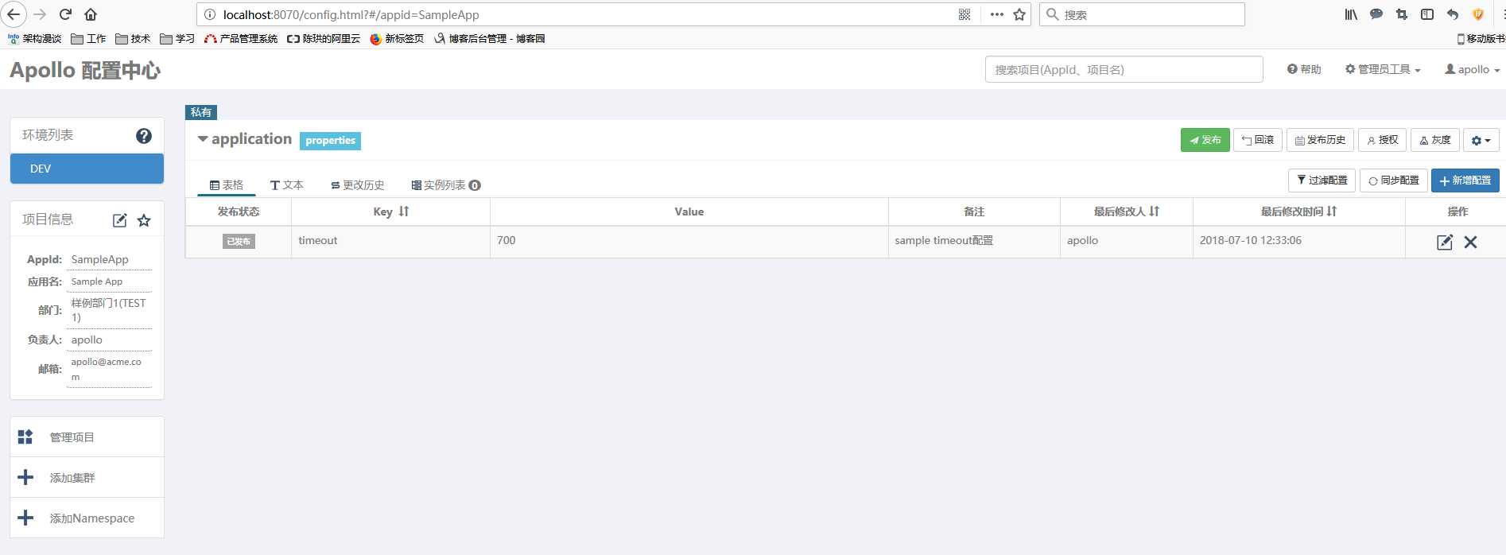Focus the project search field (AppId)
1506x555 pixels.
coord(1124,69)
